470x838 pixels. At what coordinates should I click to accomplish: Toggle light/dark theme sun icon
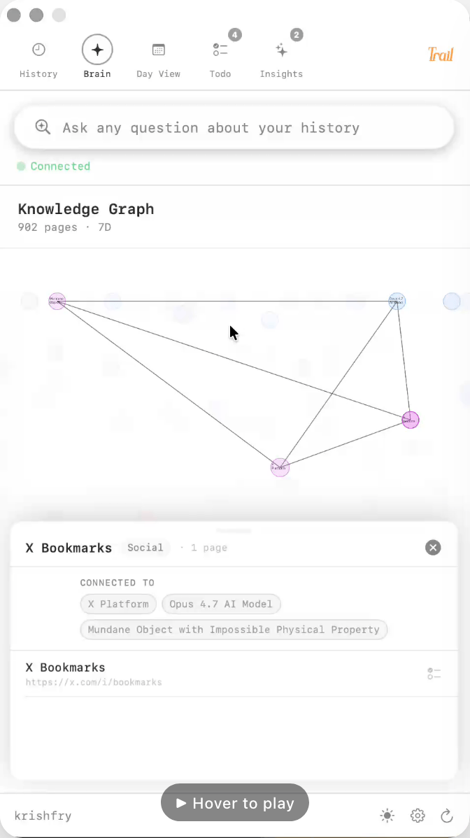(x=387, y=816)
